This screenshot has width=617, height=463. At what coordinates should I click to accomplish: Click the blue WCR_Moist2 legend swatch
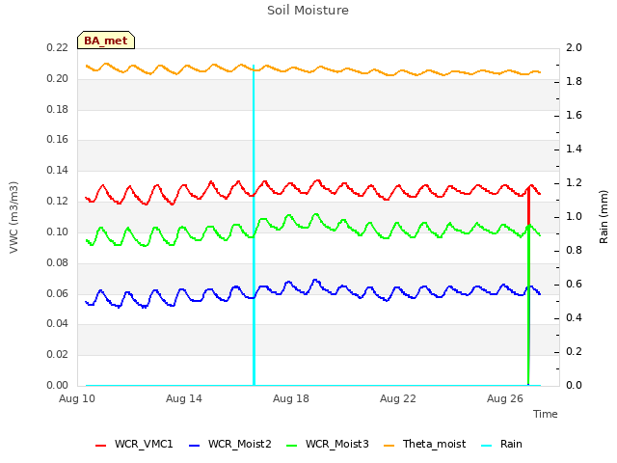tap(195, 446)
